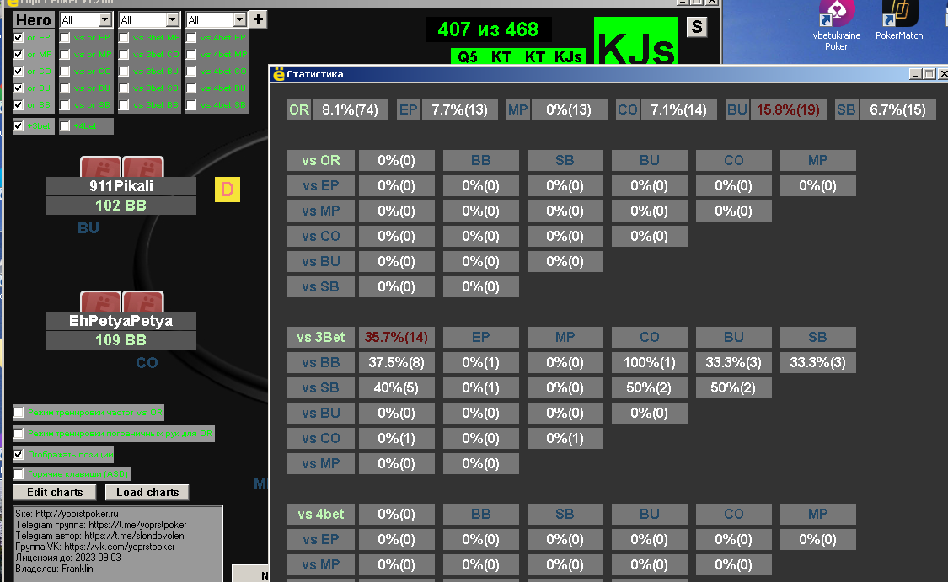Click the large KJs hand display
948x582 pixels.
pyautogui.click(x=636, y=41)
